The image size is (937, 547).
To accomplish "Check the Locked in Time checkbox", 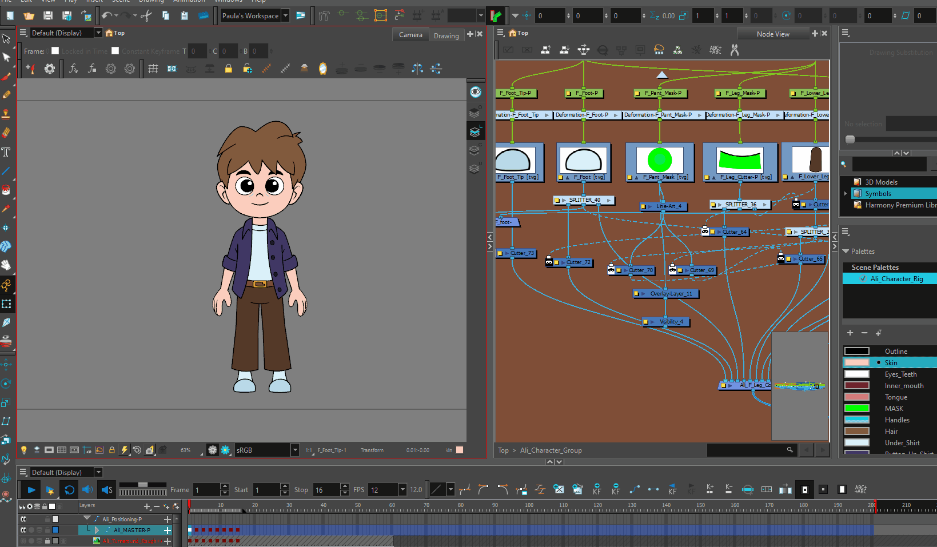I will click(x=55, y=51).
